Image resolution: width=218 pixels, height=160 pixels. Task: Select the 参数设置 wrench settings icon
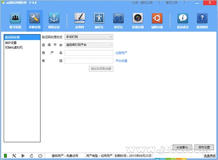35,18
